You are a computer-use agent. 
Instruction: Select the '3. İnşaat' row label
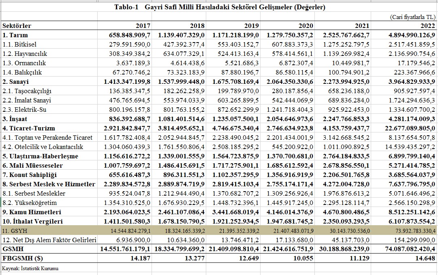(x=15, y=119)
